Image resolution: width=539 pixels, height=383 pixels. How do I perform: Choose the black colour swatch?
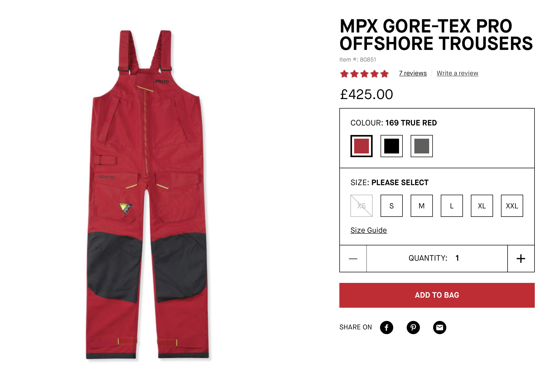[392, 146]
